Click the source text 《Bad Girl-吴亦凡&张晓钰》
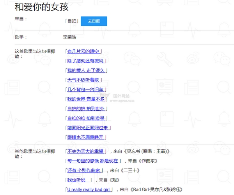 (156, 190)
